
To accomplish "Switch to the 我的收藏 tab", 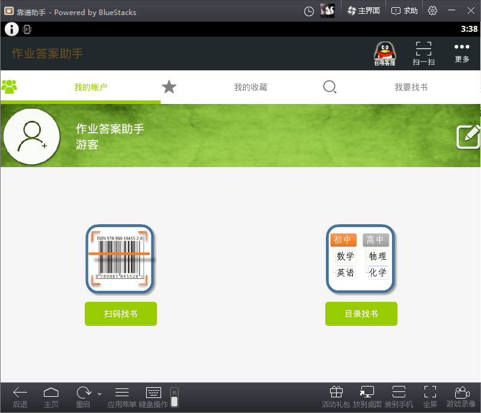I will click(x=250, y=87).
